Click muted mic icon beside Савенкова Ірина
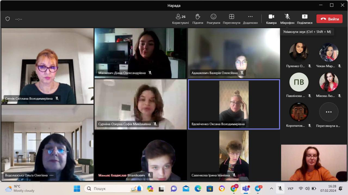 pos(234,175)
